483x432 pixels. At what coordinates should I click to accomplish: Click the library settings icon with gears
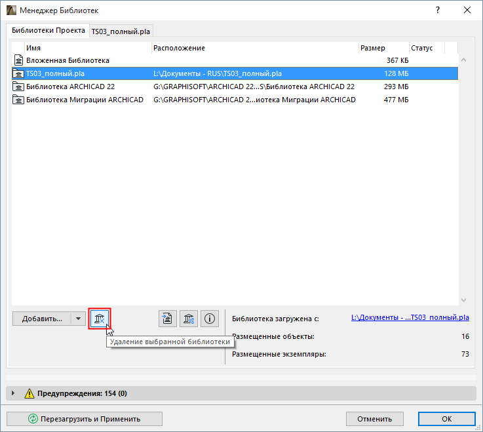(x=189, y=319)
